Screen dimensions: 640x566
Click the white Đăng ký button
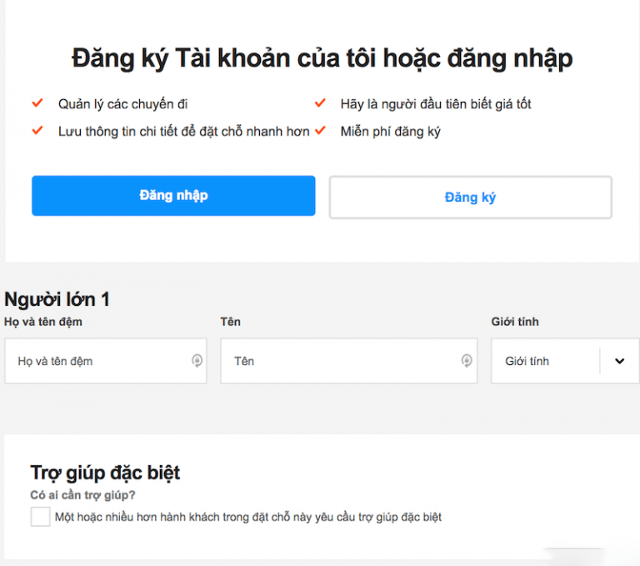click(470, 198)
